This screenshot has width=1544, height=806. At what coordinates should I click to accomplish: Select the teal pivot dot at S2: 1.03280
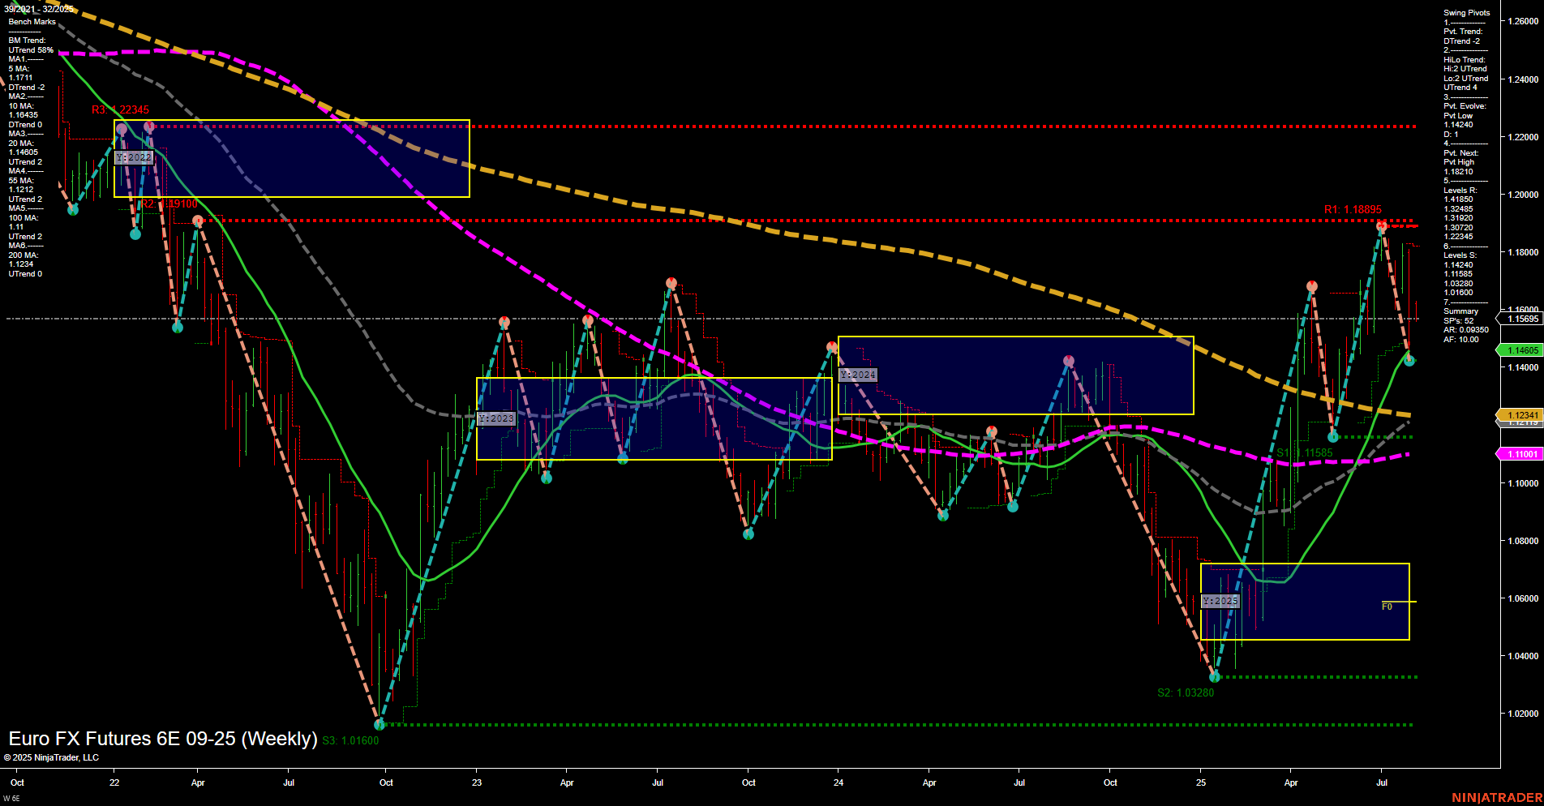click(1214, 676)
